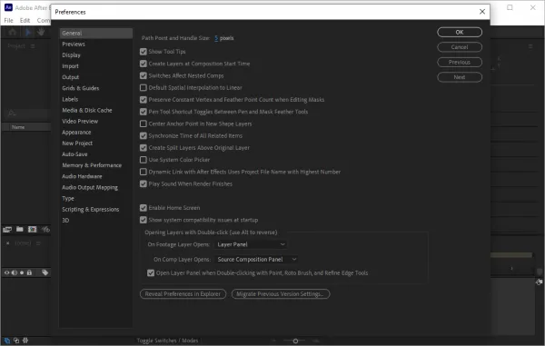Click the Path Point and Handle Size value

click(216, 38)
